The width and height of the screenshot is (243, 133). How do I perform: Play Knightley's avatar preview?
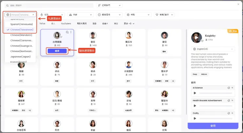pos(196,38)
